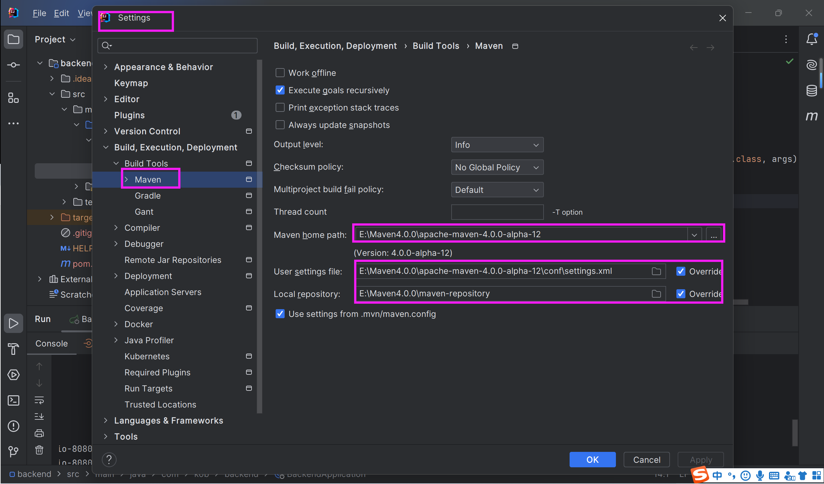Collapse Build, Execution, Deployment group

click(105, 147)
